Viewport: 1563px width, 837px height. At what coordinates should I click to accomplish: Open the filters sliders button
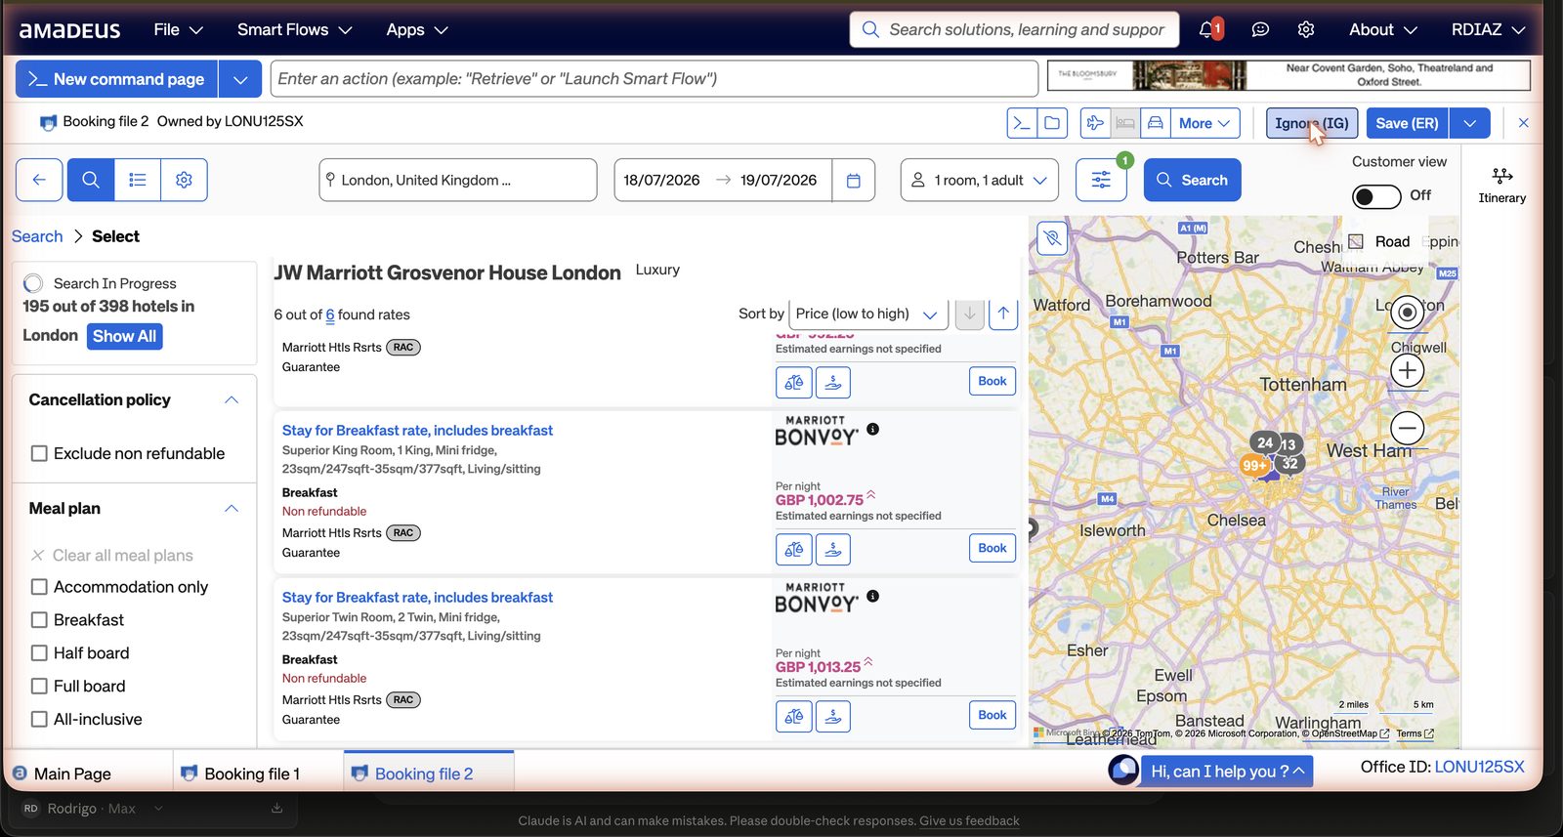point(1101,180)
